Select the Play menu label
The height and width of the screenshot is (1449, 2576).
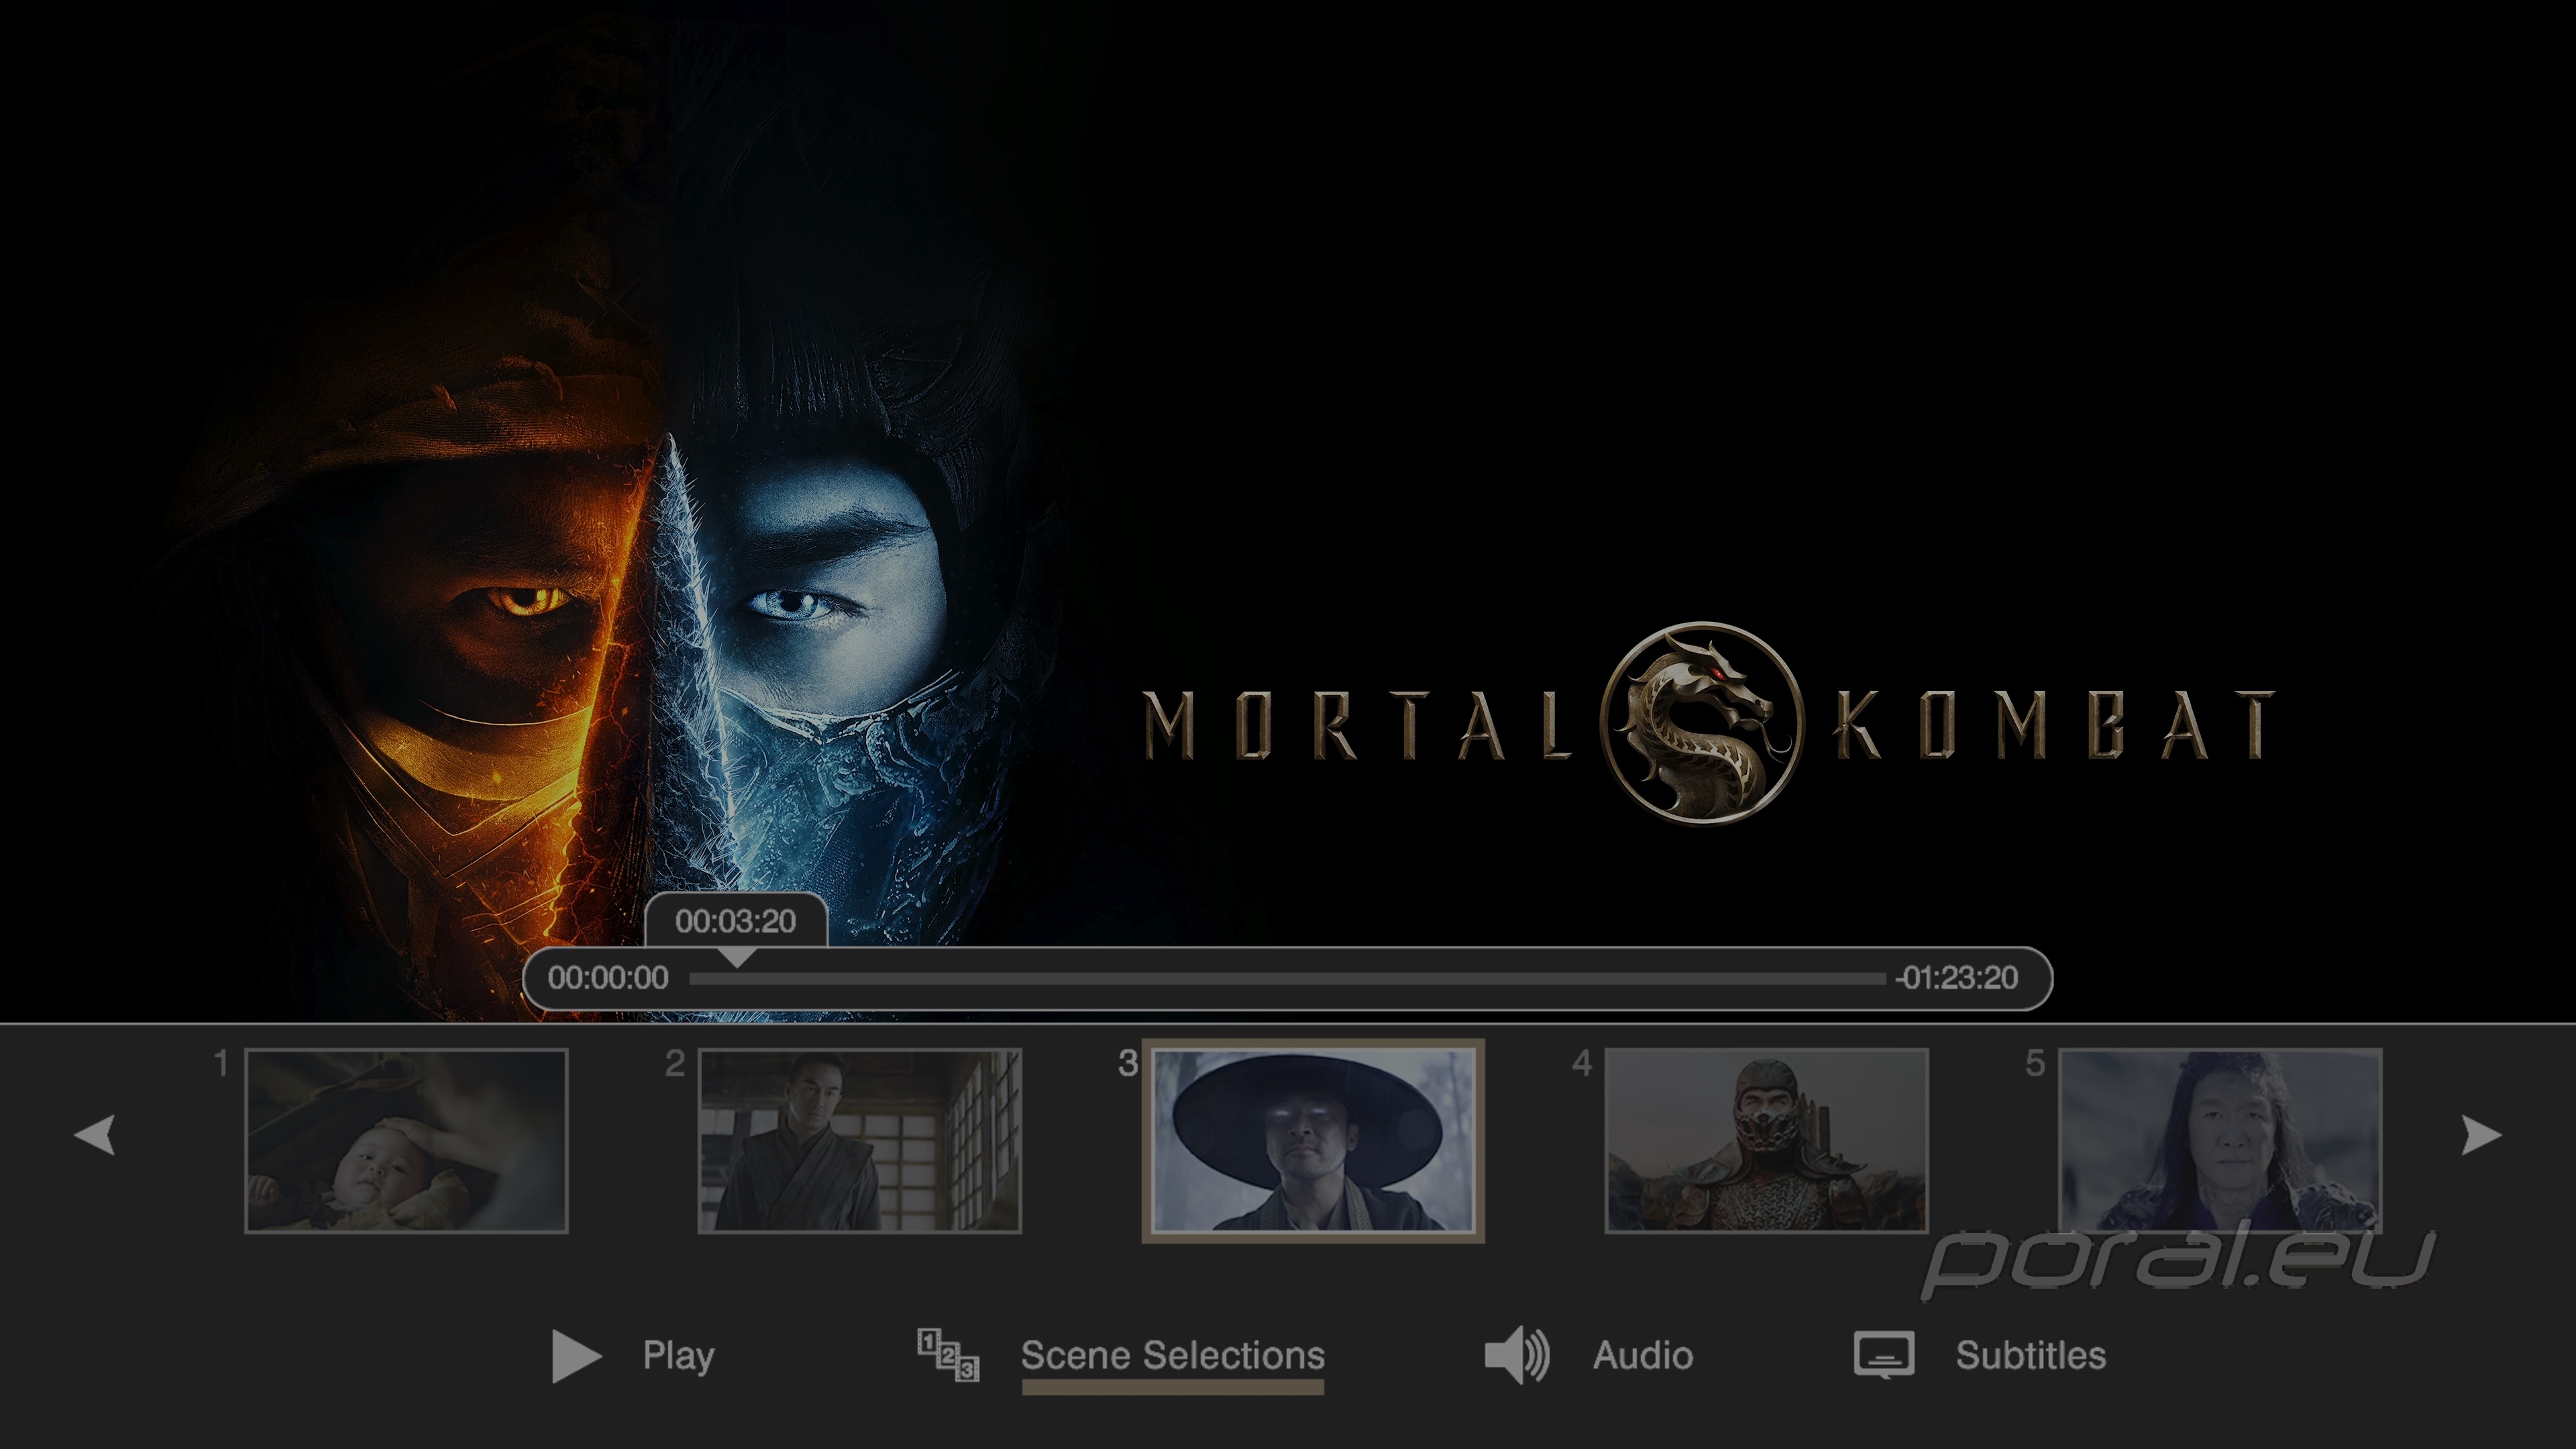click(x=678, y=1356)
